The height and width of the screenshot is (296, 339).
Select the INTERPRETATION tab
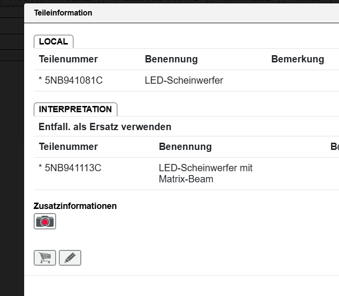point(75,109)
